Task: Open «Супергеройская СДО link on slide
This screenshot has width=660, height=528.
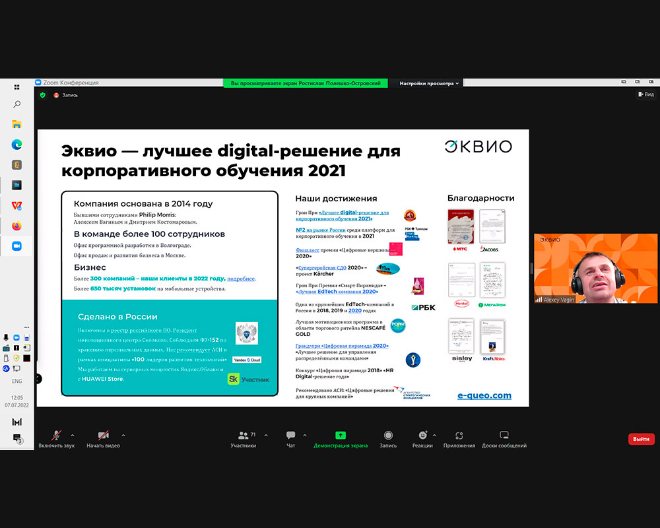Action: (x=321, y=267)
